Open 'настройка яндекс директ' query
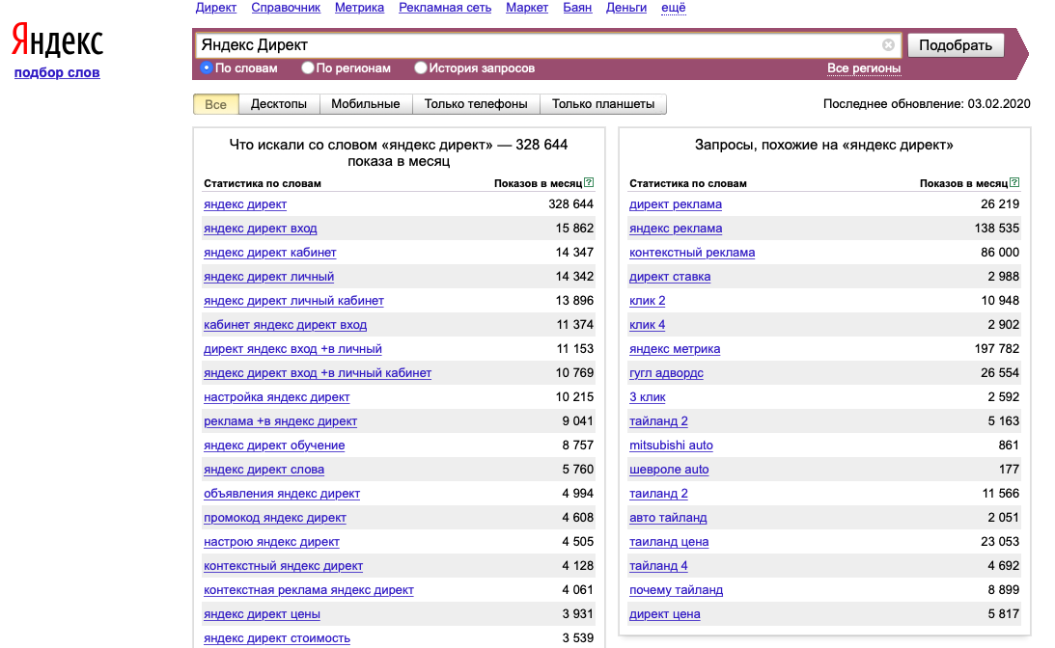The width and height of the screenshot is (1055, 648). (x=276, y=397)
